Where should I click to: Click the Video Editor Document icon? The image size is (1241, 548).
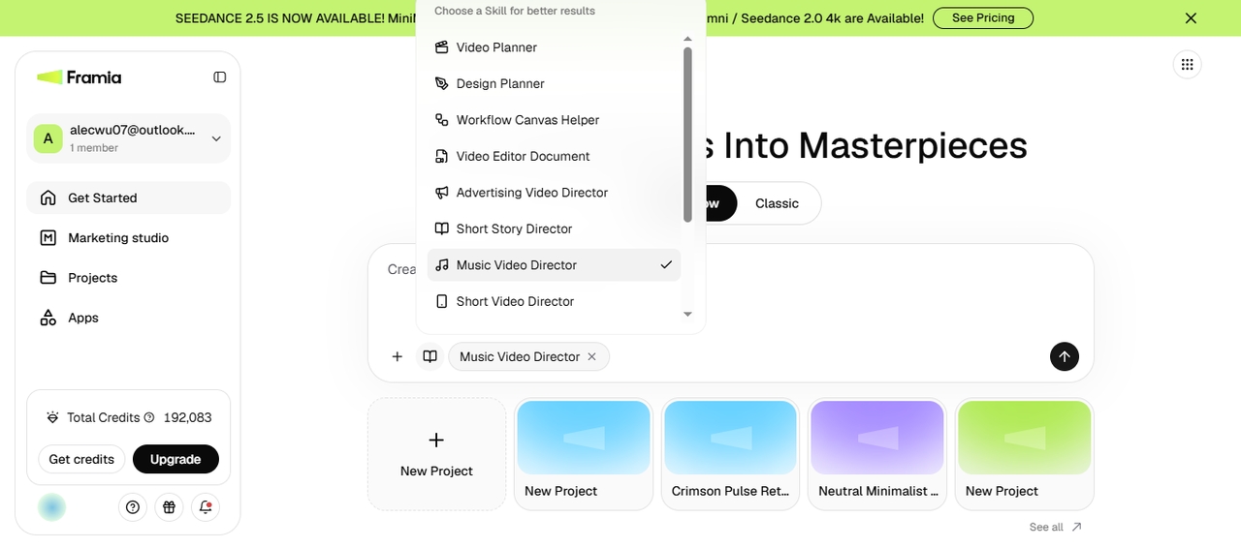click(x=441, y=156)
